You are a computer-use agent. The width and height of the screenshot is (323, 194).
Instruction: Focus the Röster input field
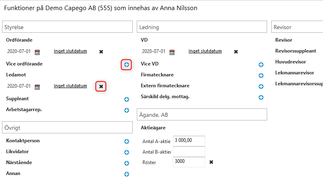189,162
